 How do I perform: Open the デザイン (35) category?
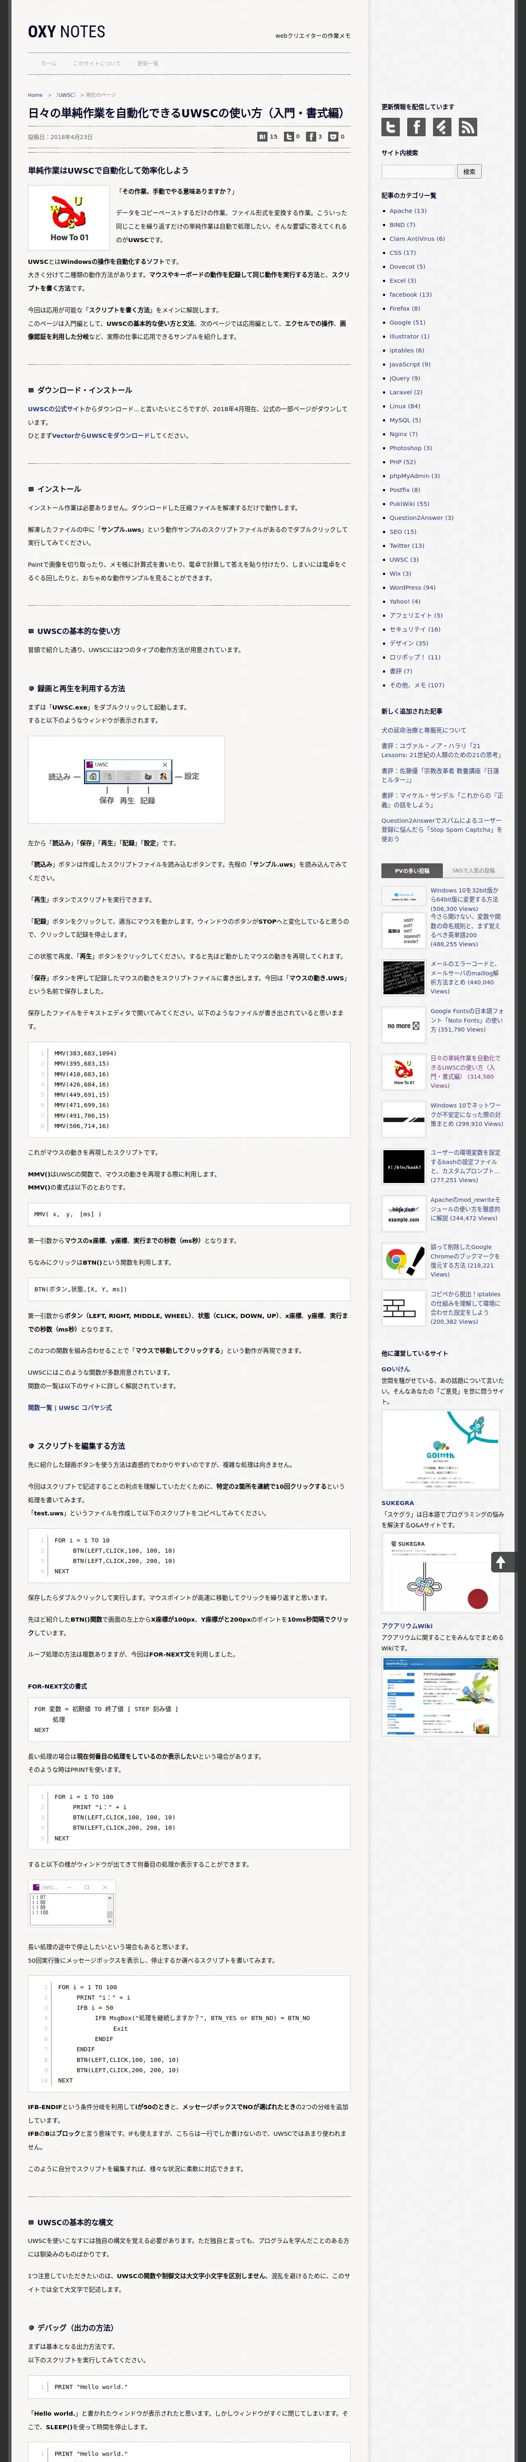click(408, 643)
